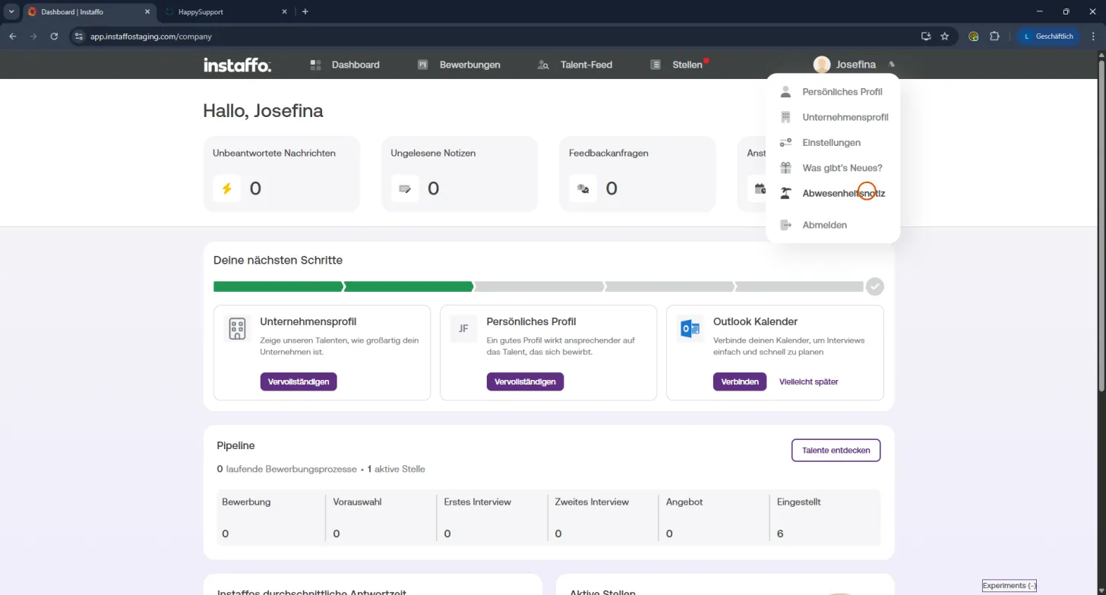Click the site information icon in address bar

(79, 36)
